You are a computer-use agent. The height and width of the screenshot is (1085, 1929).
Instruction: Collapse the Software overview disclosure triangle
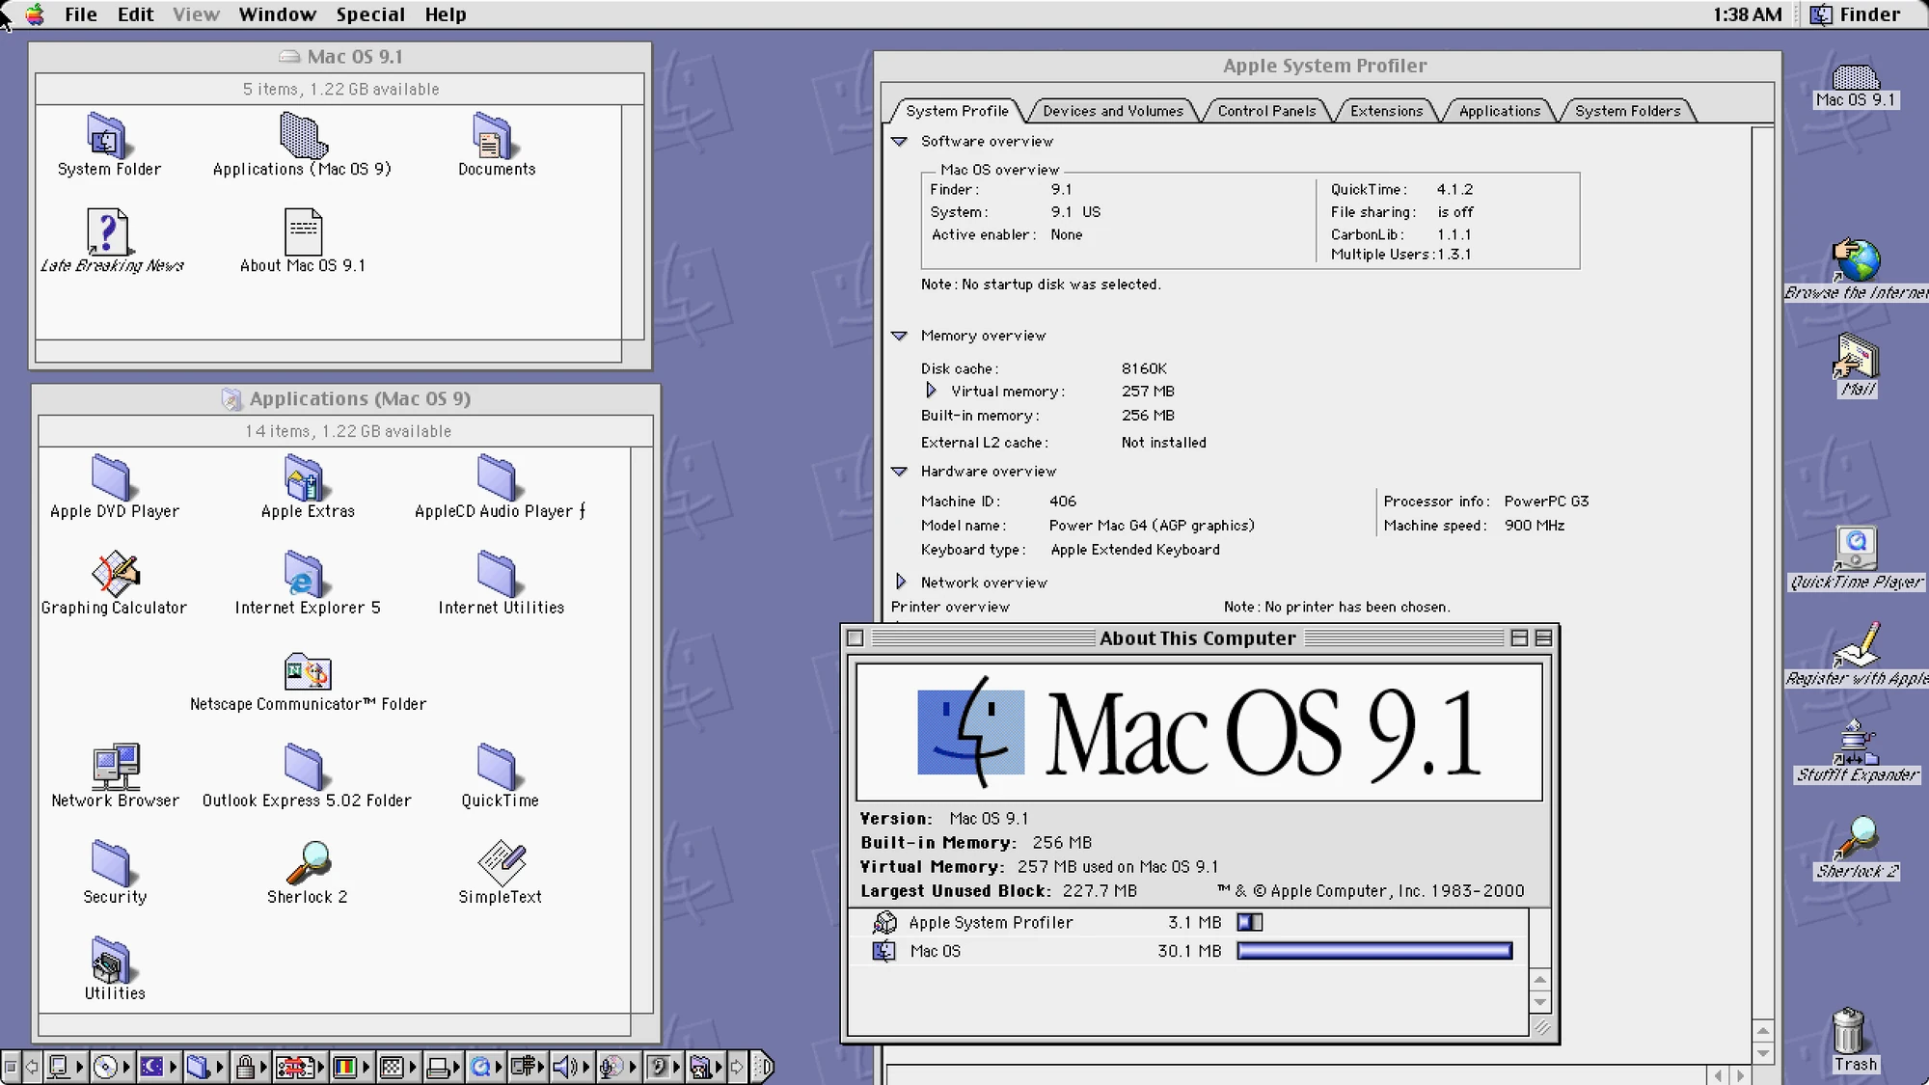click(x=900, y=141)
